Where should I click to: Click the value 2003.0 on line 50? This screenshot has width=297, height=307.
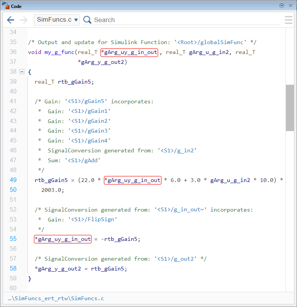[x=51, y=190]
